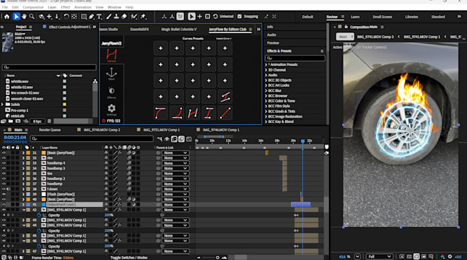Expand BCC Art Looks category

pos(266,85)
